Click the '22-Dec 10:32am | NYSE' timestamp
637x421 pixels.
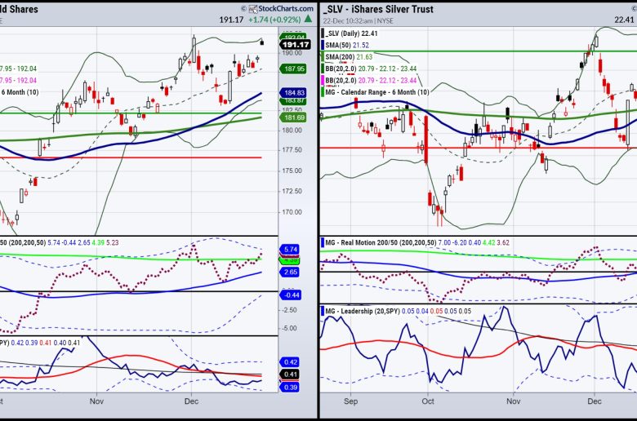(x=359, y=20)
